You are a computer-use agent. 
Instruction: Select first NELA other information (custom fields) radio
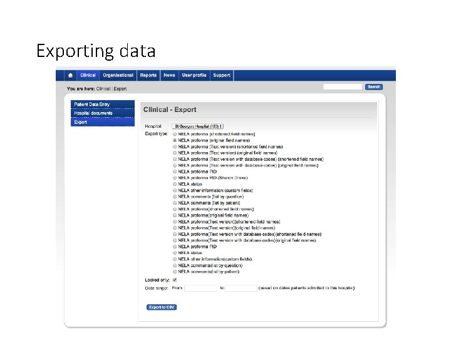175,190
